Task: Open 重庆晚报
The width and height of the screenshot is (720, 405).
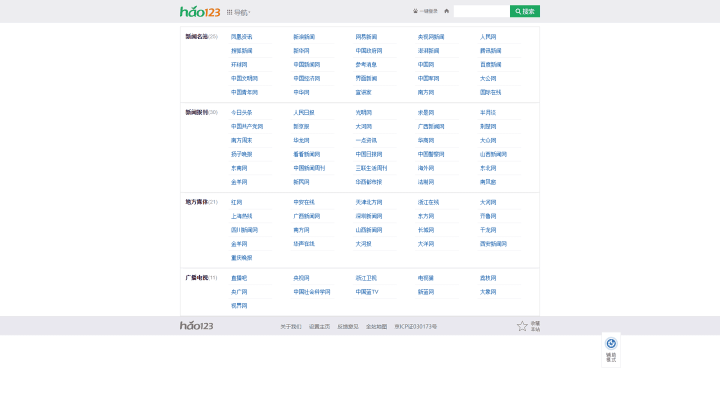Action: [x=241, y=258]
